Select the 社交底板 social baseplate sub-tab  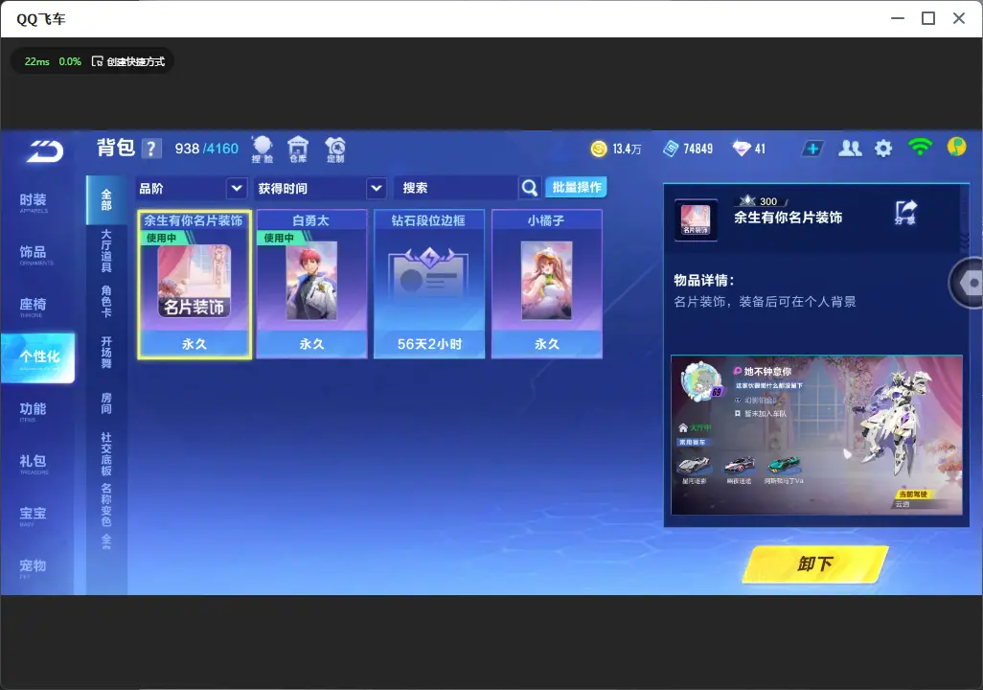[106, 454]
